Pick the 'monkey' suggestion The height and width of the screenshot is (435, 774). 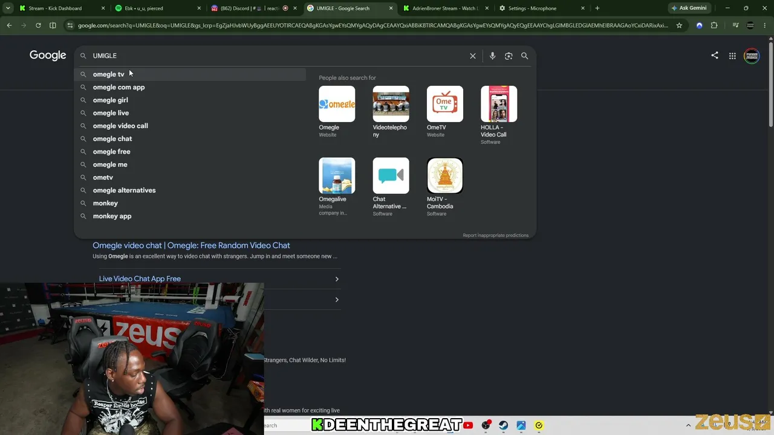(x=190, y=203)
